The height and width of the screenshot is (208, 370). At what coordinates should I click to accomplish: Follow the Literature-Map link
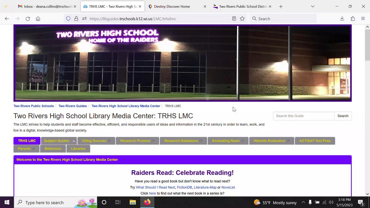pyautogui.click(x=205, y=187)
